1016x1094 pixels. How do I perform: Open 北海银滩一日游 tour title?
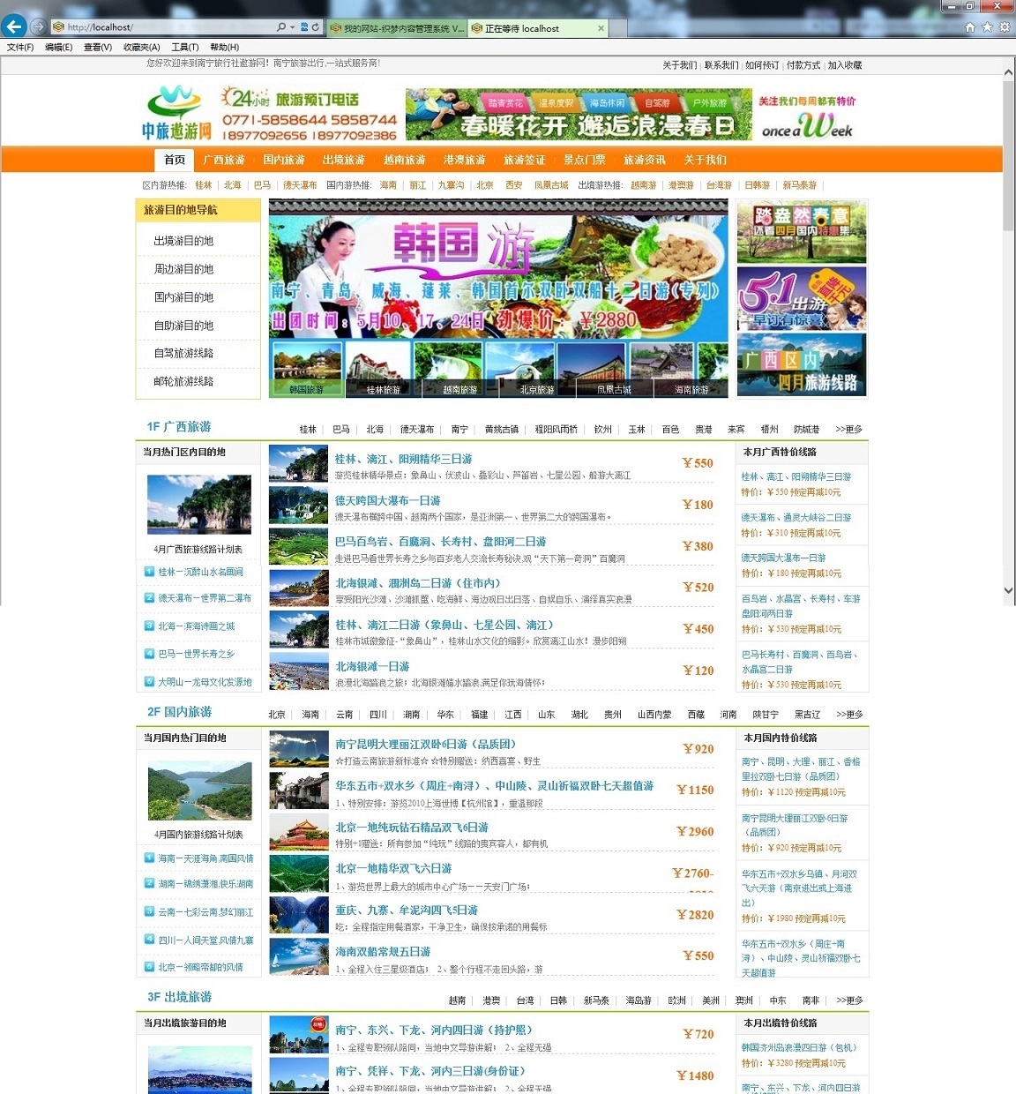pyautogui.click(x=372, y=666)
